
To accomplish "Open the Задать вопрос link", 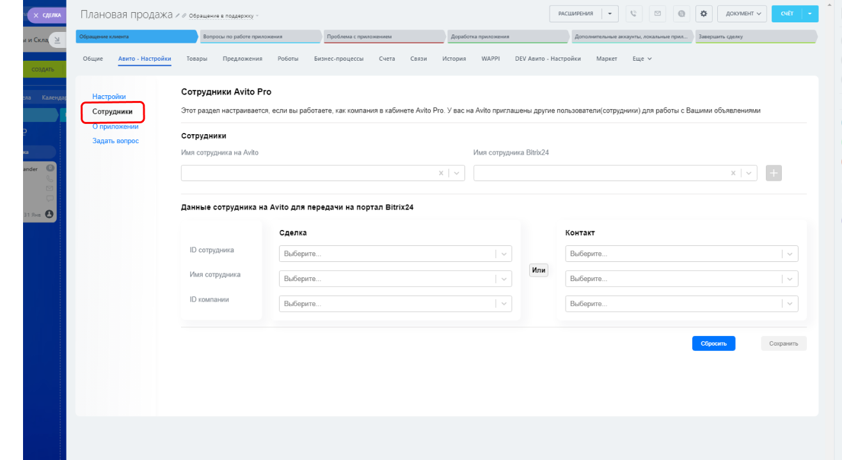I will click(115, 141).
